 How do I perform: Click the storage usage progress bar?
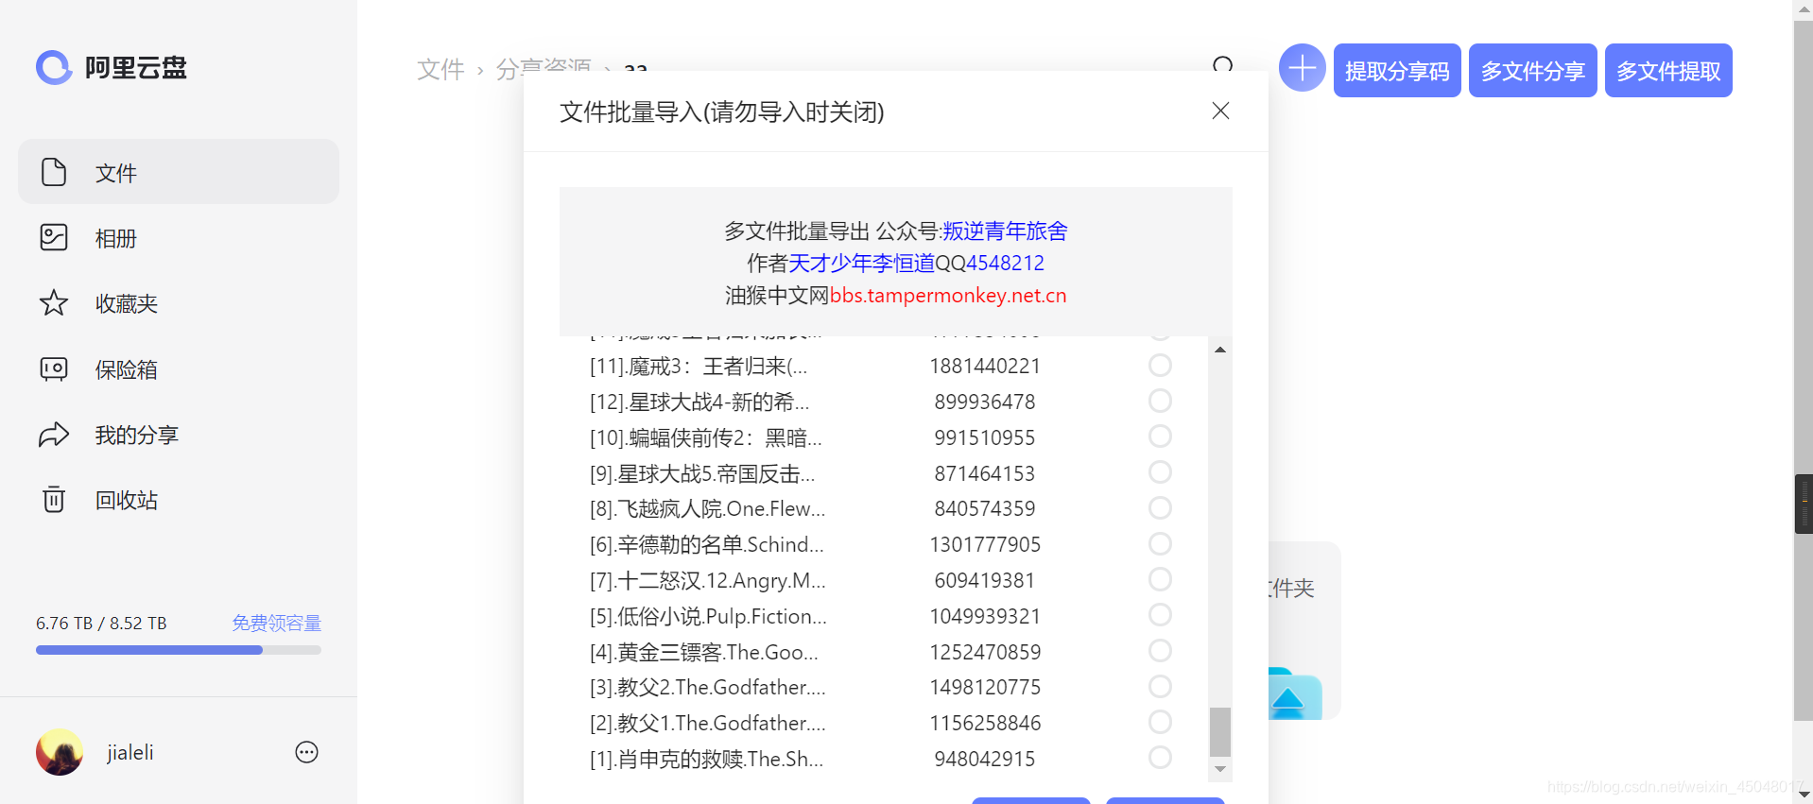point(179,650)
